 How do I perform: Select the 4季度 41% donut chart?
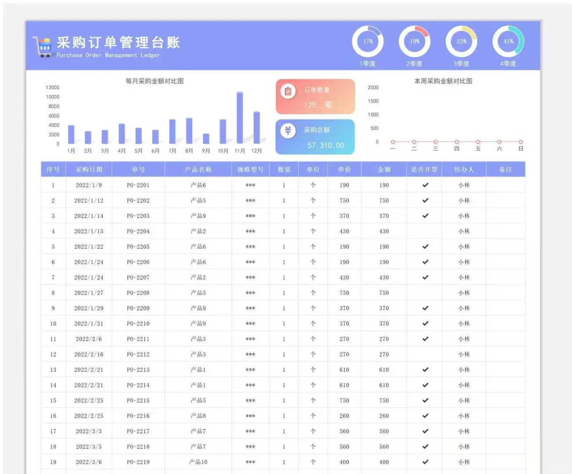(x=508, y=42)
